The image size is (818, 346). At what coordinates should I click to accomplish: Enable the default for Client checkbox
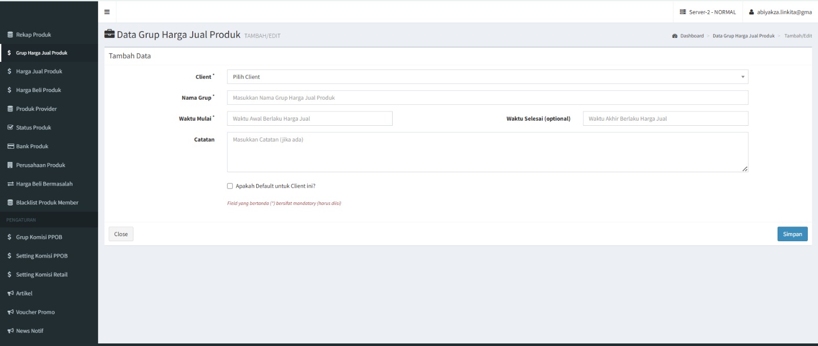[230, 186]
